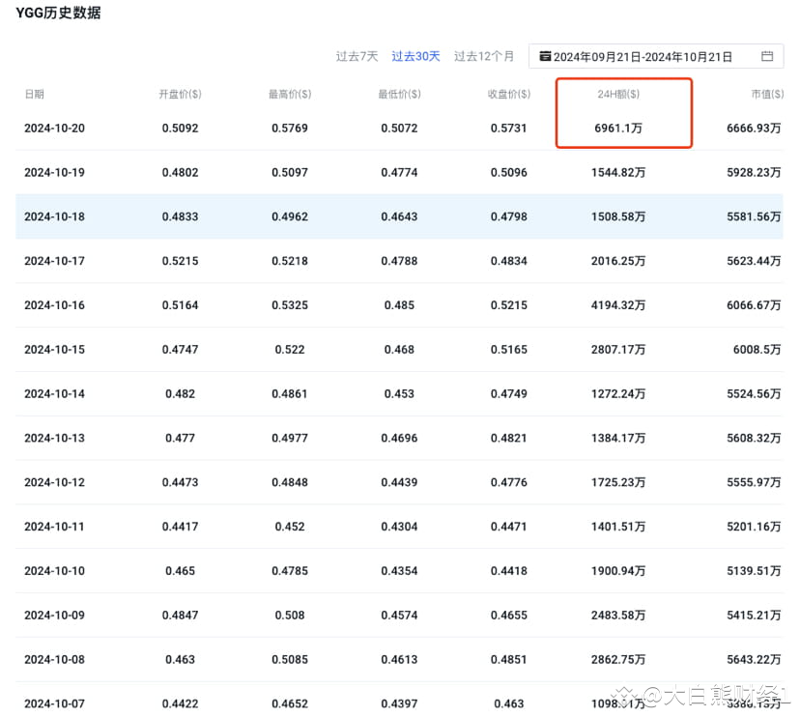Select the 2024-10-18 date cell
Image resolution: width=800 pixels, height=717 pixels.
(x=55, y=216)
